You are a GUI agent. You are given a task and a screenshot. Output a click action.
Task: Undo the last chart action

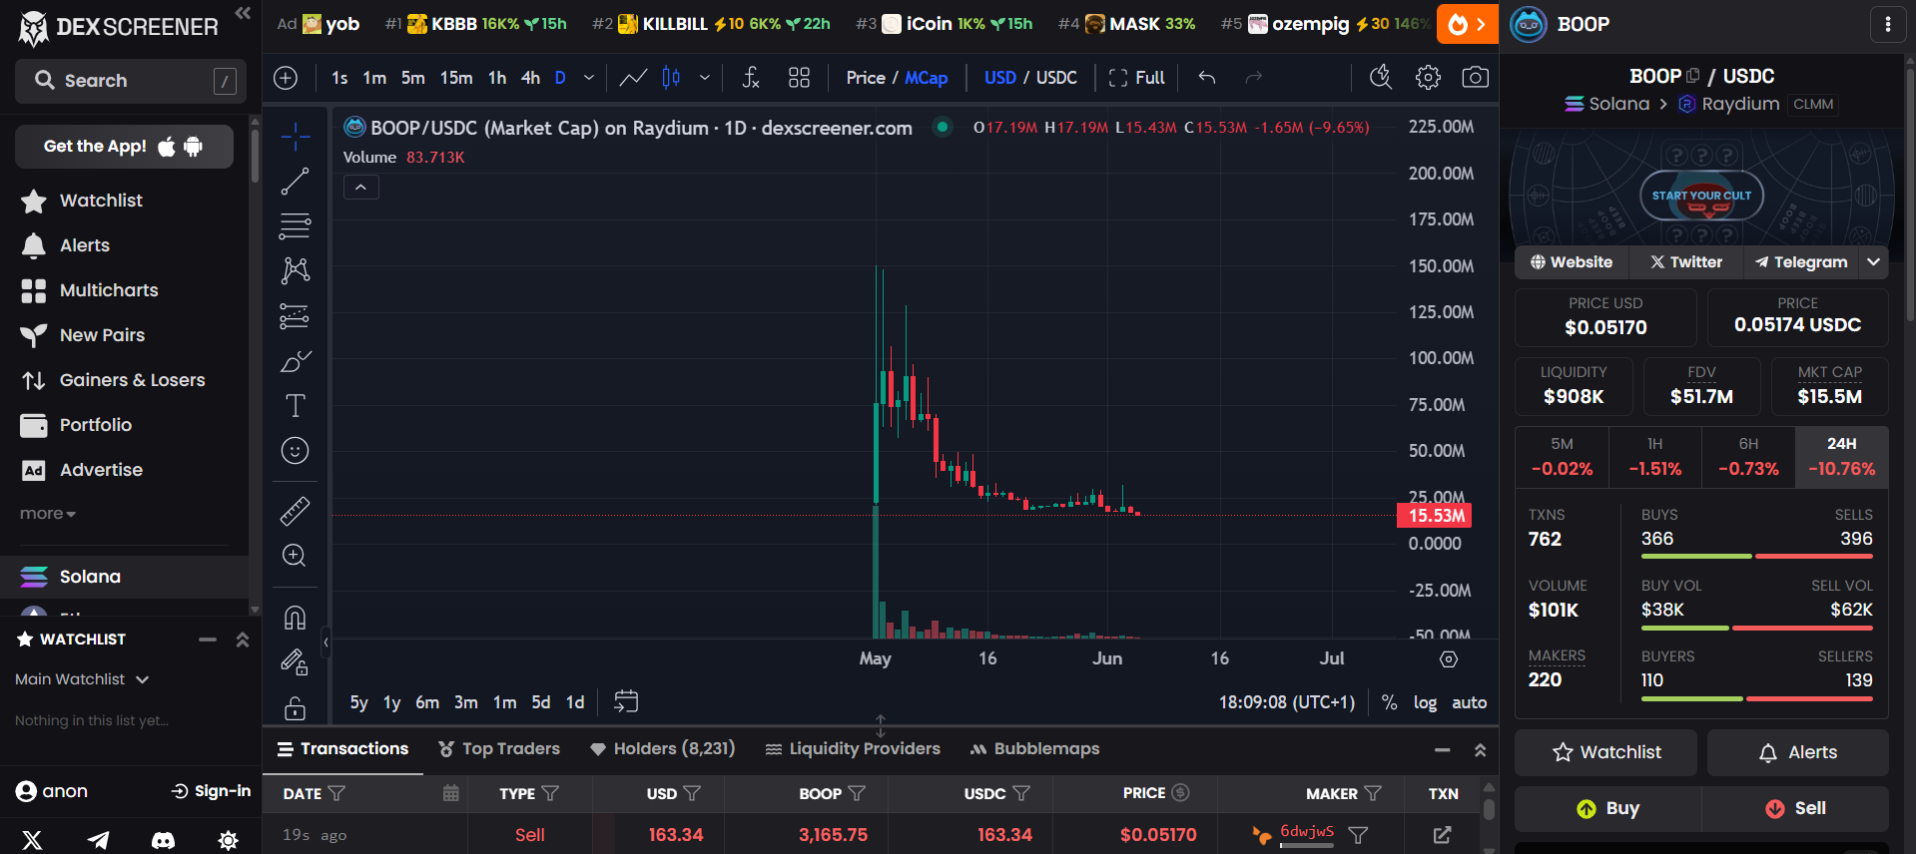pyautogui.click(x=1207, y=78)
